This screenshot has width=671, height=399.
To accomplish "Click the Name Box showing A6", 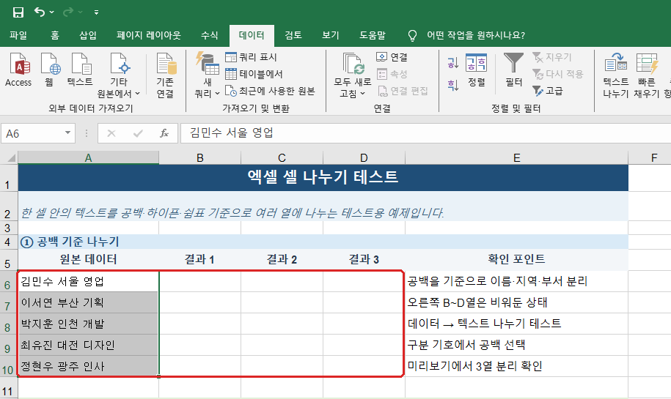I will 32,134.
